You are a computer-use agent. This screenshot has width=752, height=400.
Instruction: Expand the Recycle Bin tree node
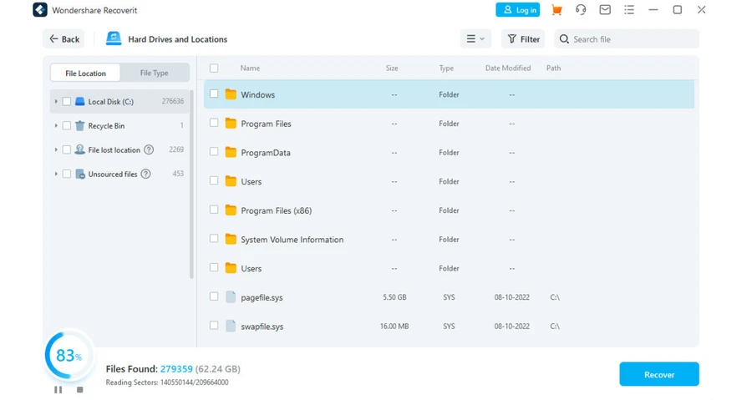[56, 125]
